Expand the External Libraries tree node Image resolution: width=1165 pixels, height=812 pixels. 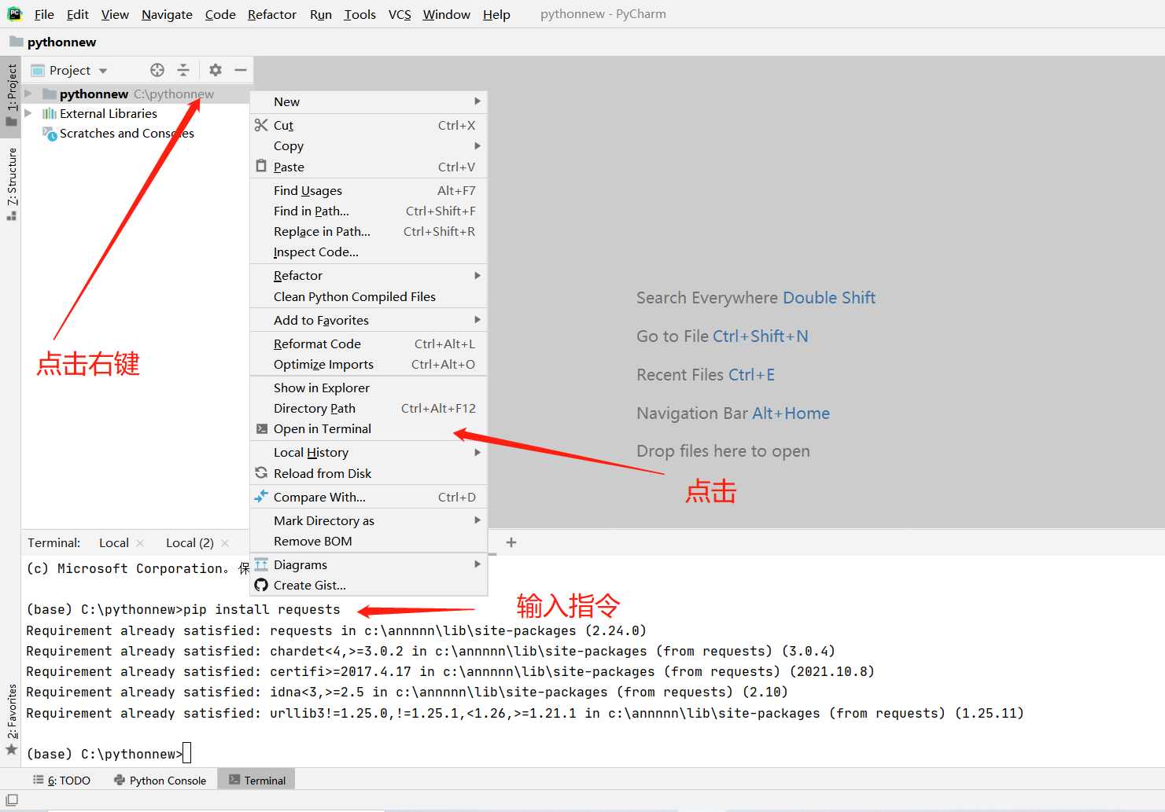[28, 113]
